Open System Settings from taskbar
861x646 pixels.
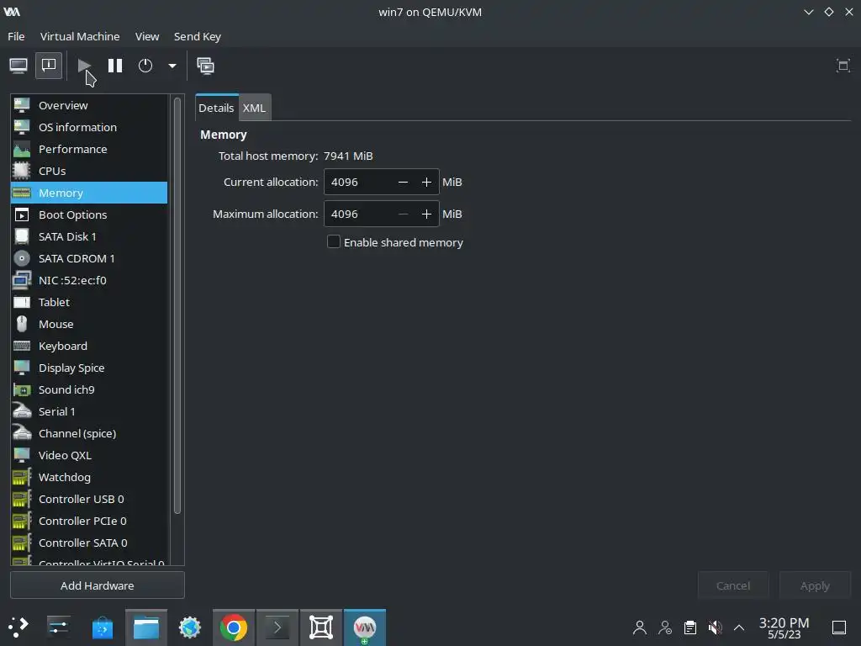59,627
